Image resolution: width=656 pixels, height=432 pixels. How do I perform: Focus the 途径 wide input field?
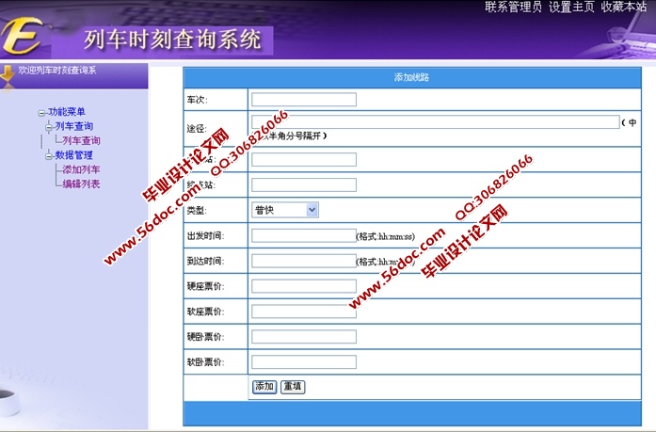436,121
